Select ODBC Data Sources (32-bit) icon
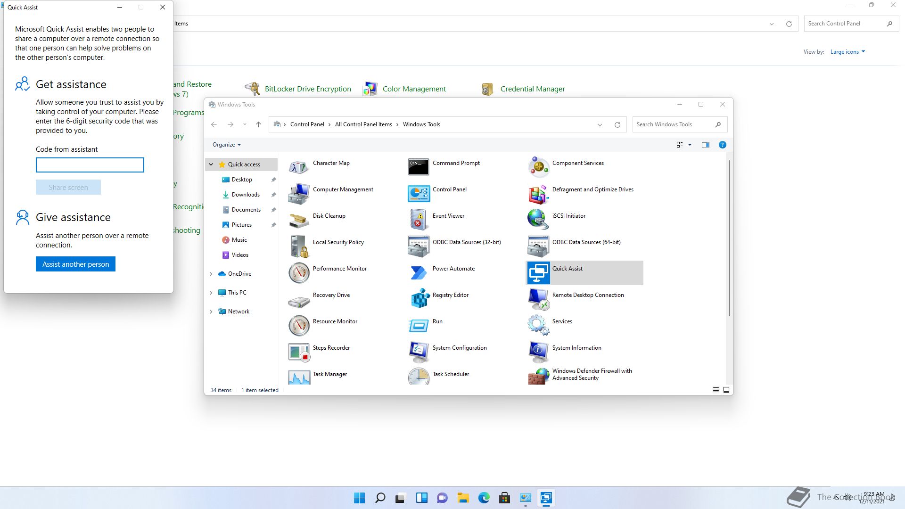905x509 pixels. 419,246
